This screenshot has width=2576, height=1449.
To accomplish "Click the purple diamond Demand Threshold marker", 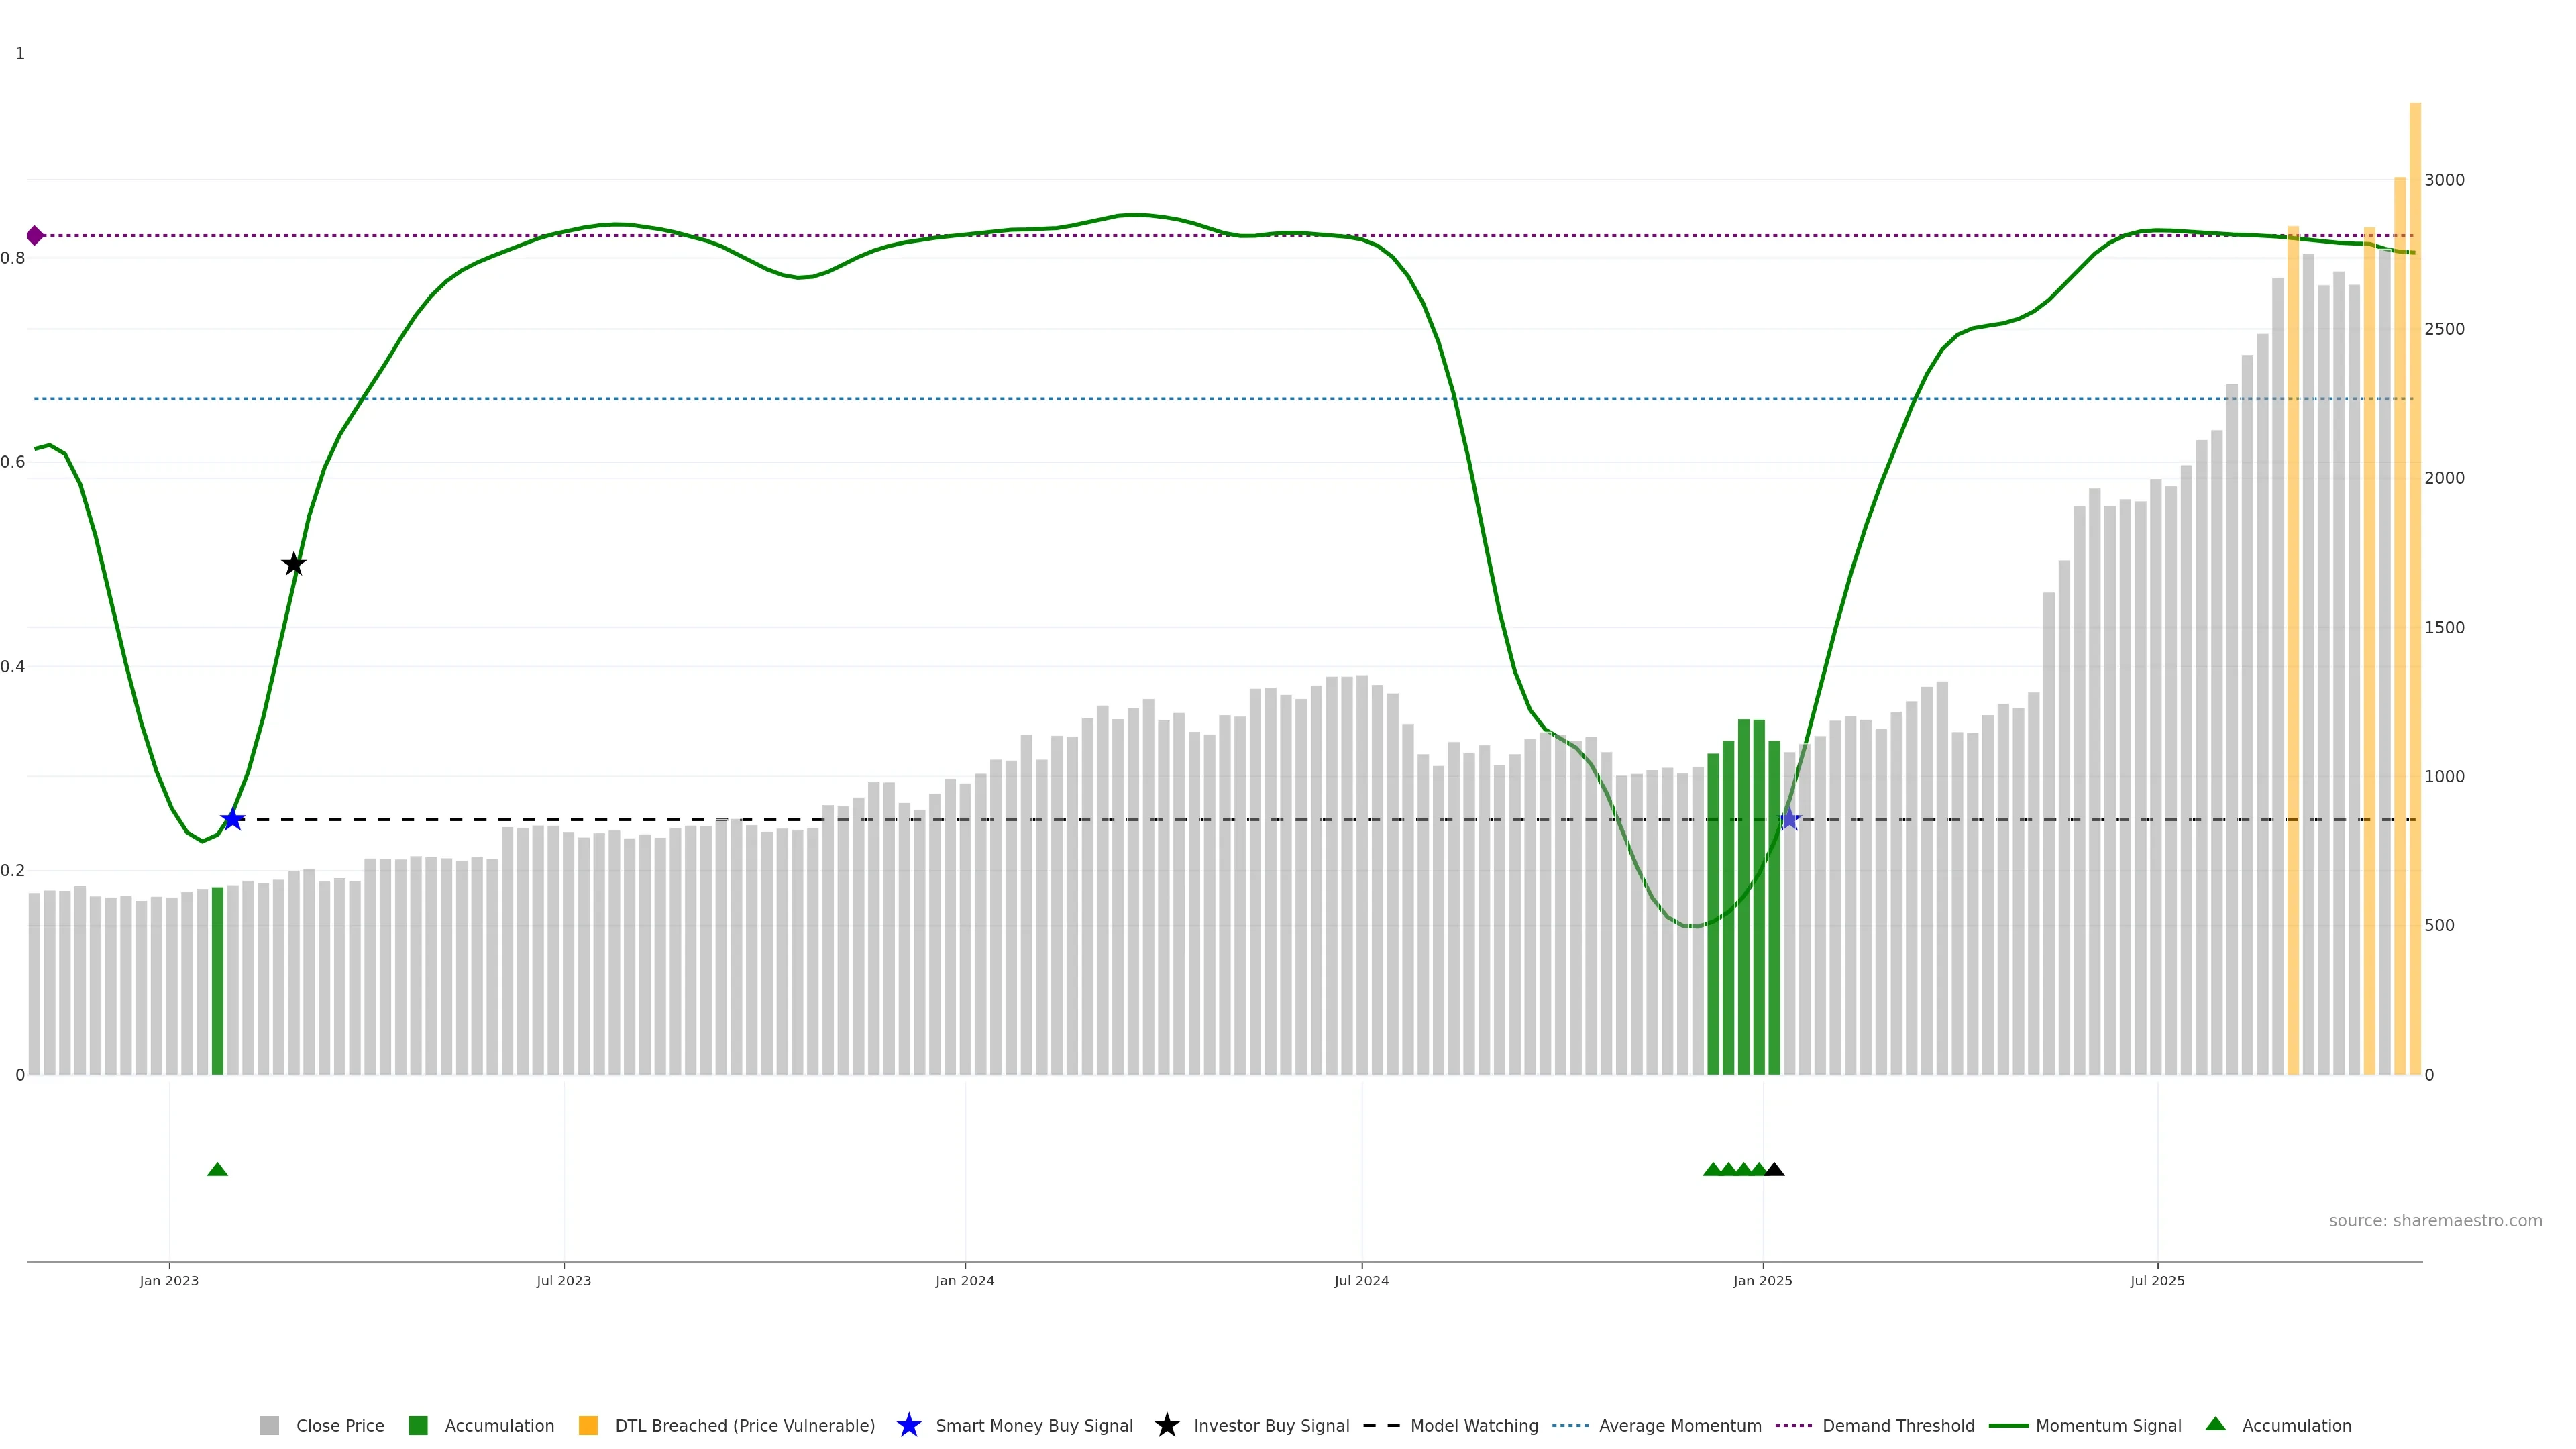I will 35,236.
